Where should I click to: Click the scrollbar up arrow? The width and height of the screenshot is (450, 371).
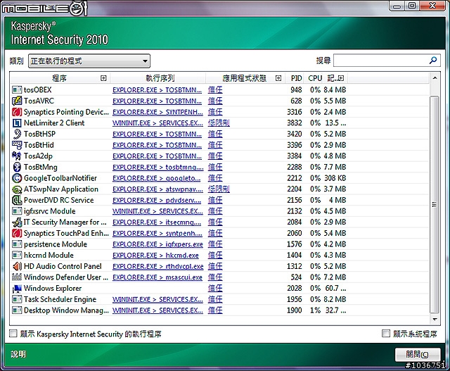coord(435,78)
